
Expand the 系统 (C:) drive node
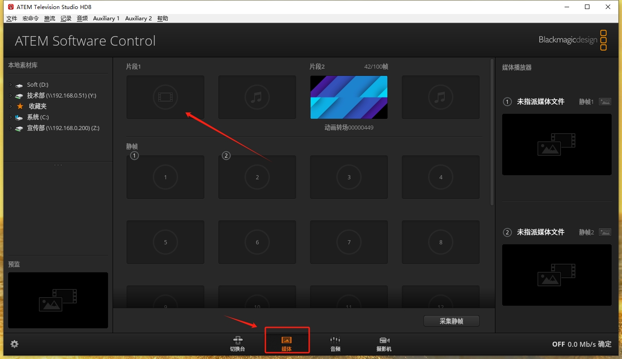[x=10, y=117]
